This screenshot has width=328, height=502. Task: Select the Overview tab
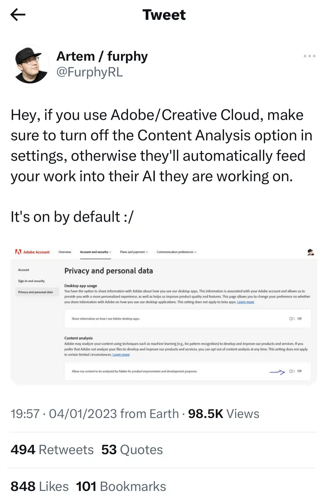[x=65, y=252]
